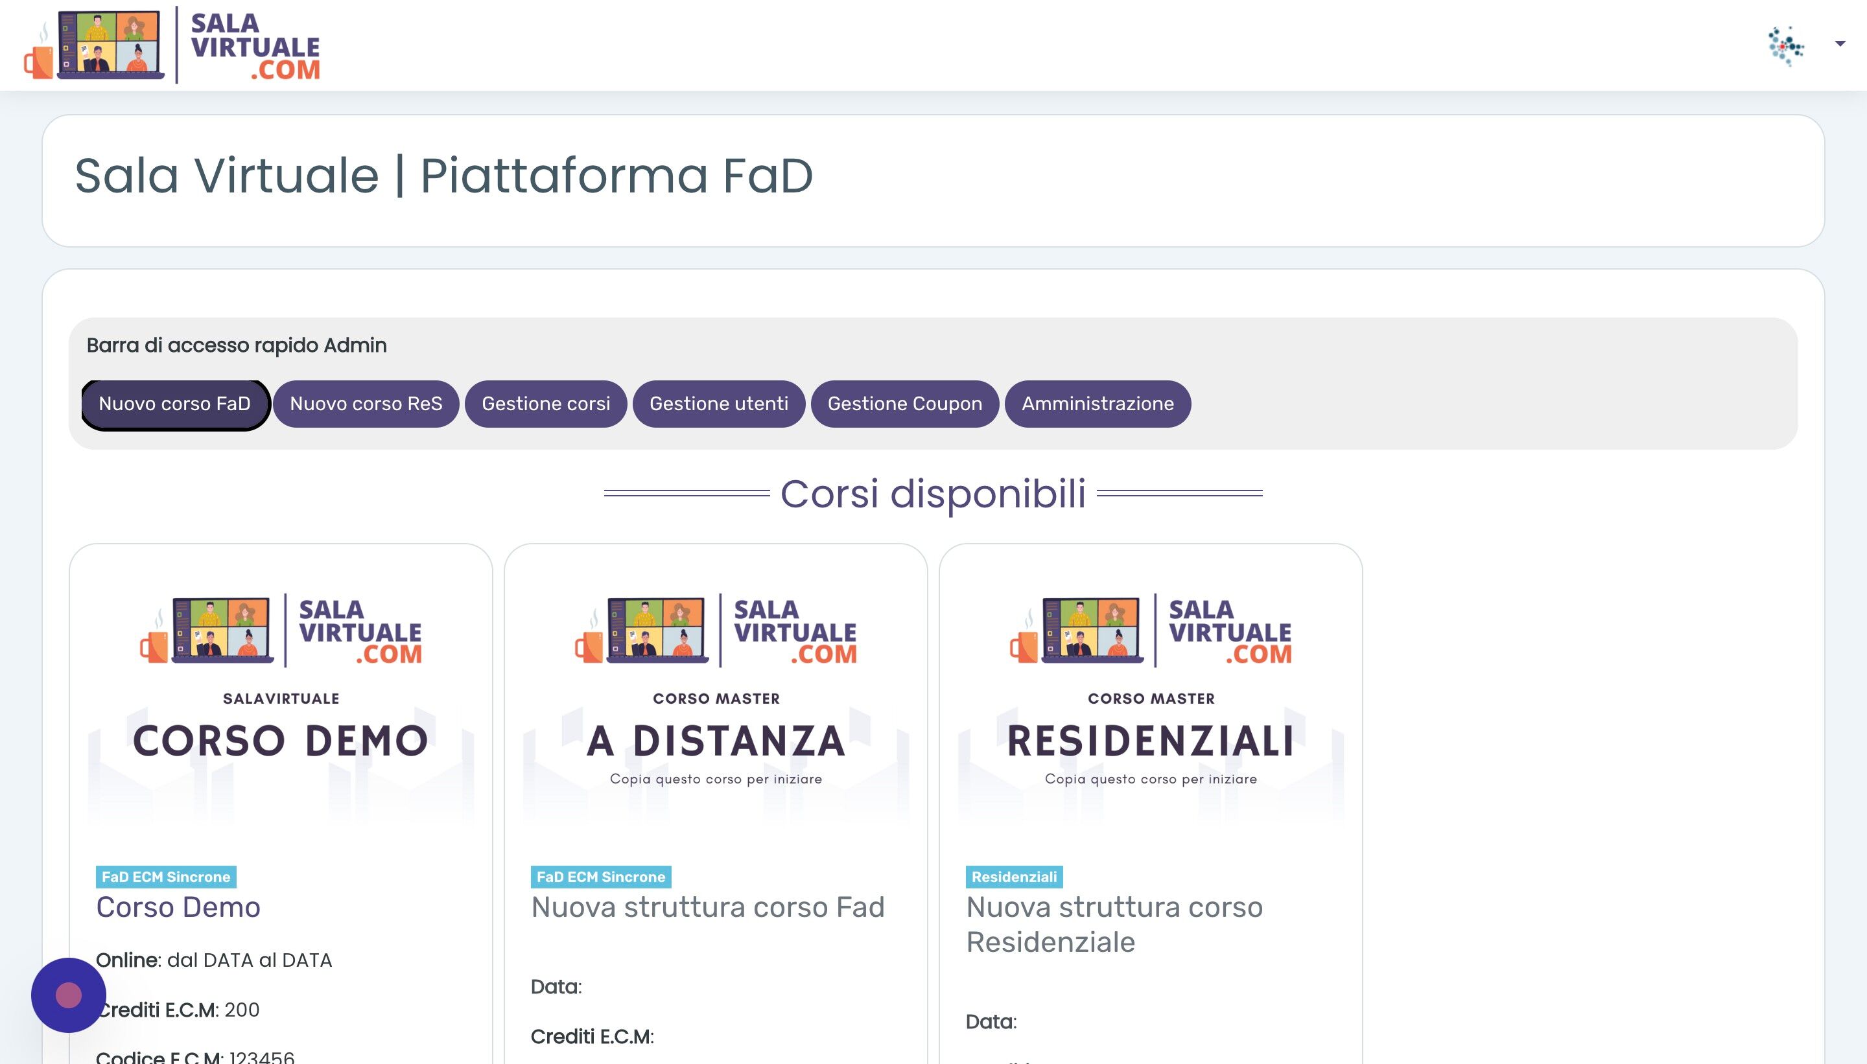
Task: Open the 'Corso Demo' course link
Action: coord(179,908)
